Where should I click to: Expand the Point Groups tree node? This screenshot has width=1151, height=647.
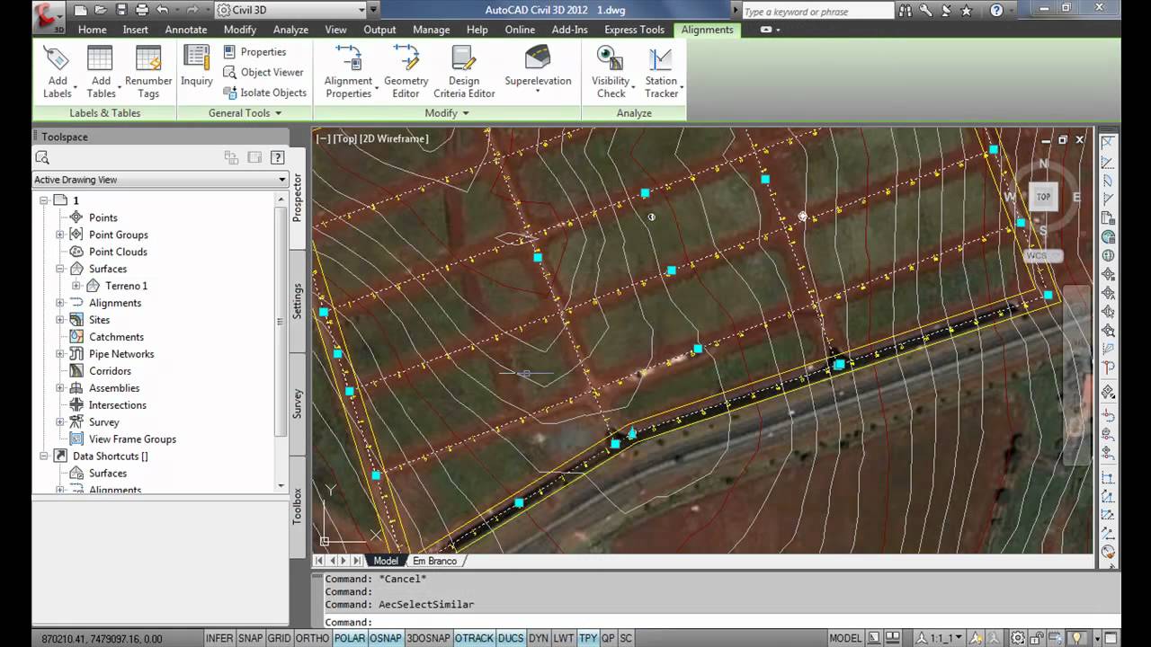[x=60, y=235]
